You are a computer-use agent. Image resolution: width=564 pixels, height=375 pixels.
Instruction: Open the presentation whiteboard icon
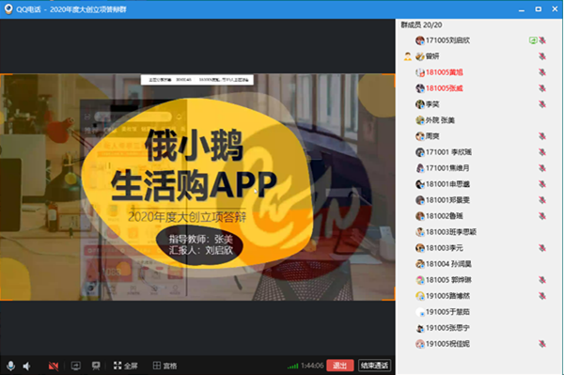pyautogui.click(x=96, y=366)
